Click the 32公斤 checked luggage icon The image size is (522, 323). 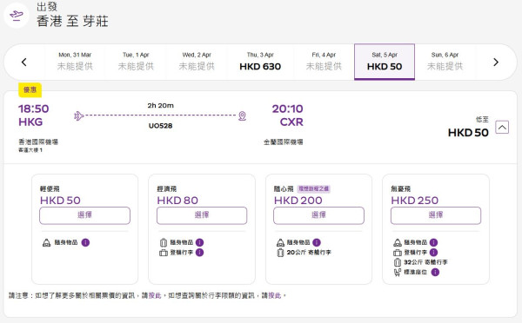pos(398,262)
